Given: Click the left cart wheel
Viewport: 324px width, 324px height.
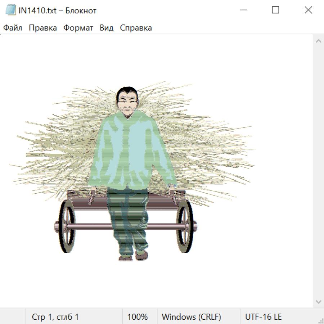Looking at the screenshot, I should pyautogui.click(x=66, y=226).
